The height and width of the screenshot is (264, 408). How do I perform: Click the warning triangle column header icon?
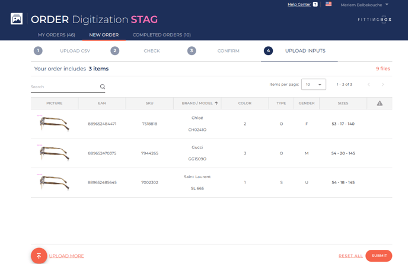coord(380,103)
